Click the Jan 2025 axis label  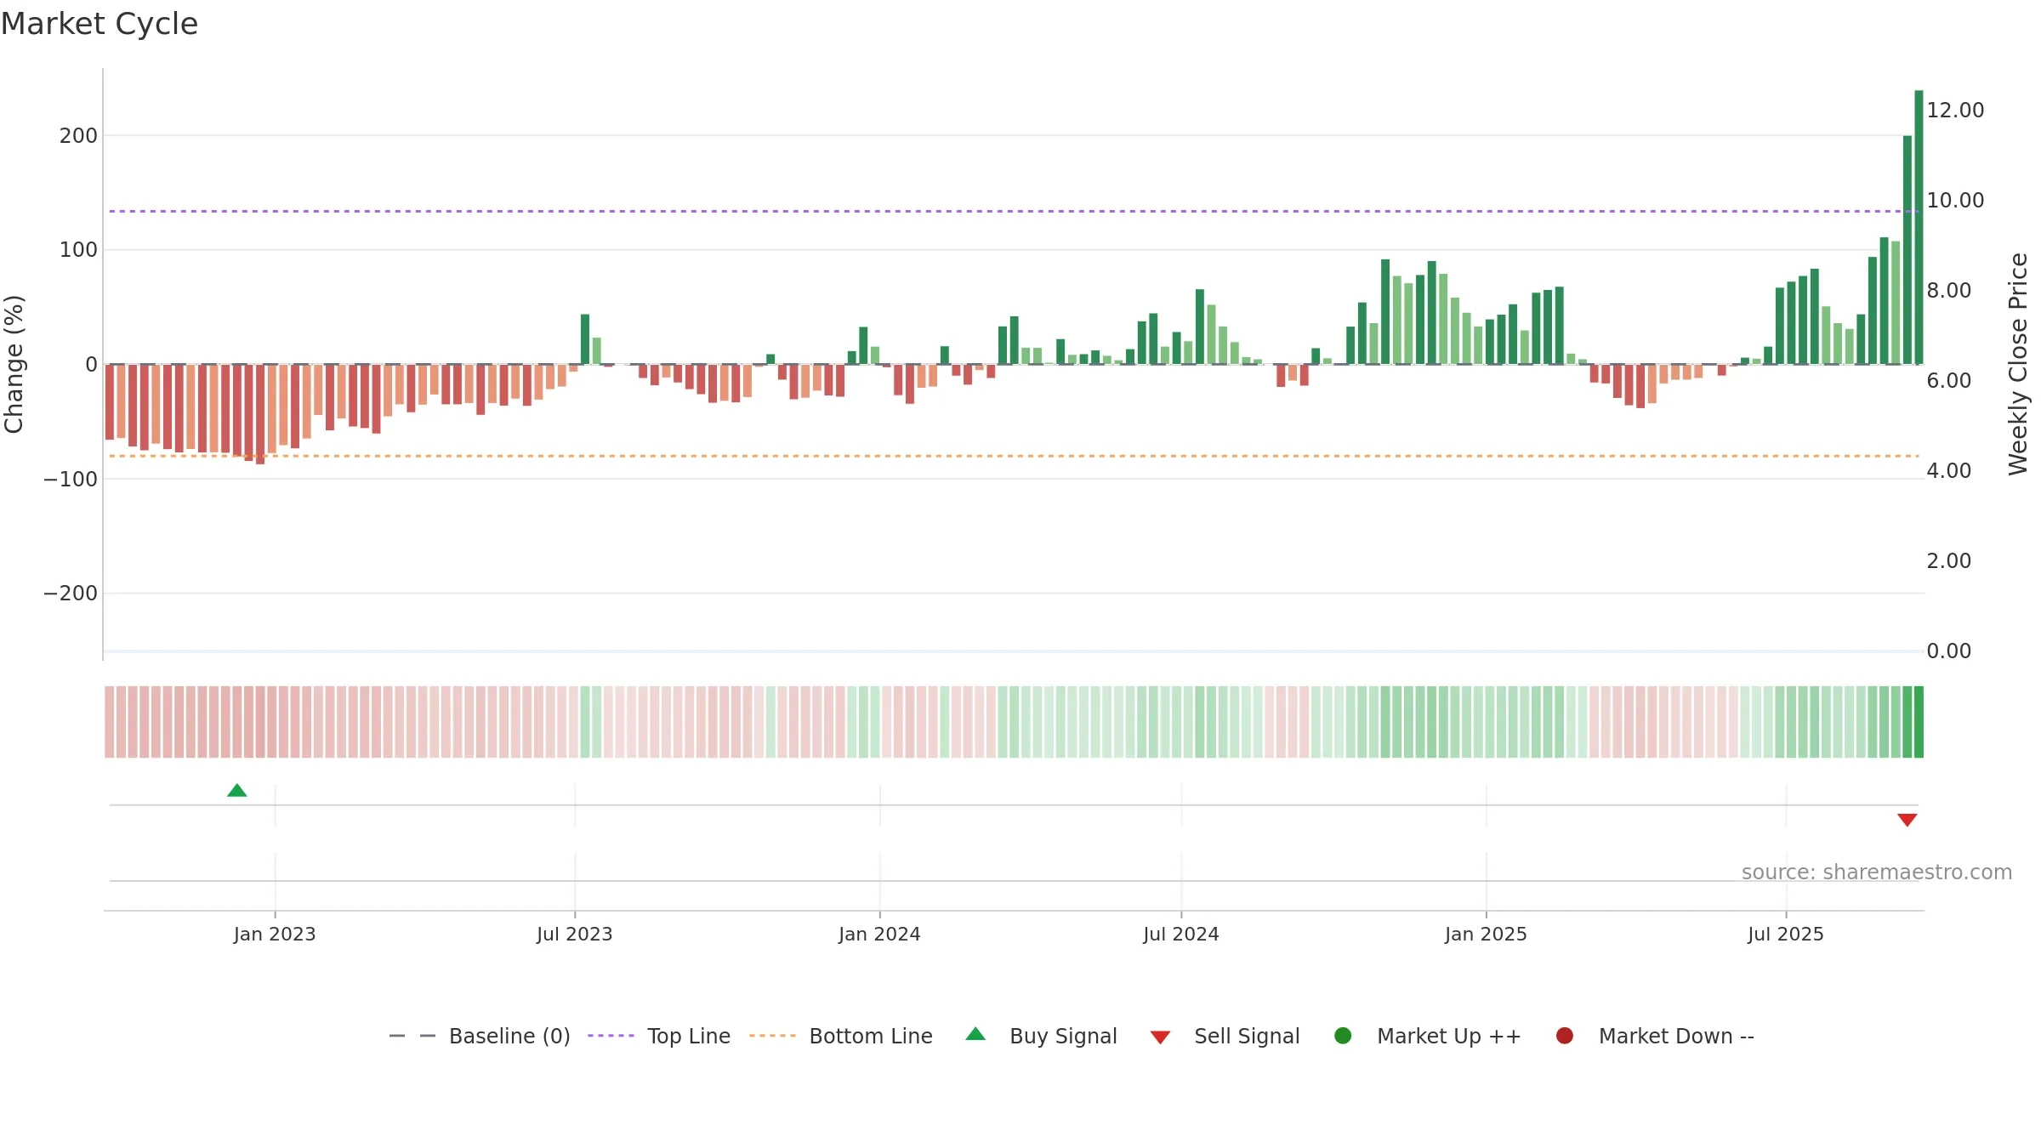[1486, 934]
